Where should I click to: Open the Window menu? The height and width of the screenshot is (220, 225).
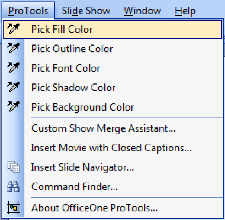[142, 10]
